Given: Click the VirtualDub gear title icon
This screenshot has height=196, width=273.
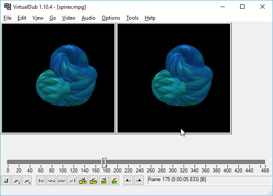Looking at the screenshot, I should [x=7, y=7].
